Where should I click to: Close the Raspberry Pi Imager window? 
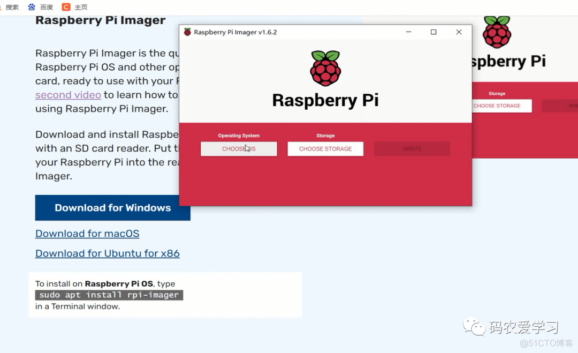pos(459,32)
